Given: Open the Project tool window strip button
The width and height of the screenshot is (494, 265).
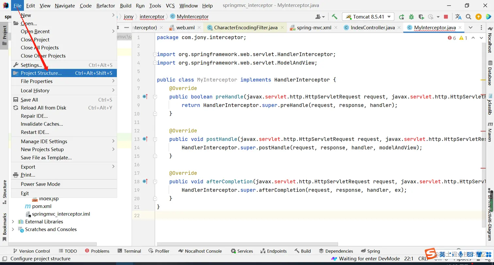Looking at the screenshot, I should point(4,35).
